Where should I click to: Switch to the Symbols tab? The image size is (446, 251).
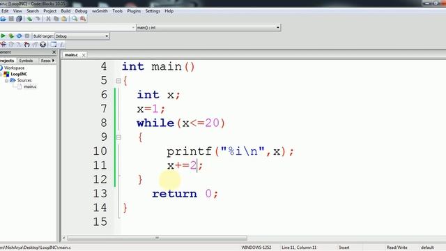tap(26, 61)
